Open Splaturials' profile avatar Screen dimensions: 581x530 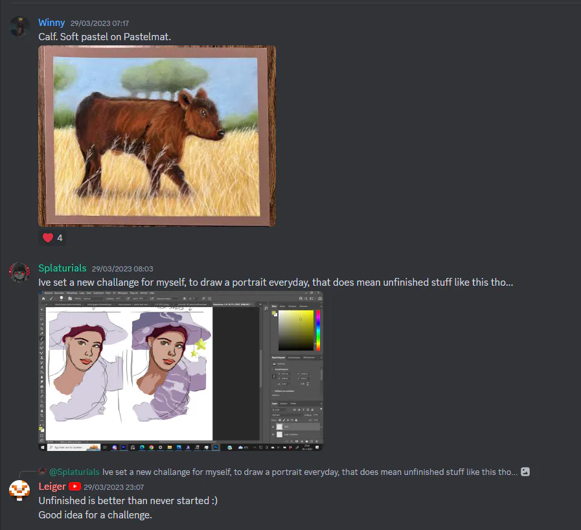tap(19, 272)
